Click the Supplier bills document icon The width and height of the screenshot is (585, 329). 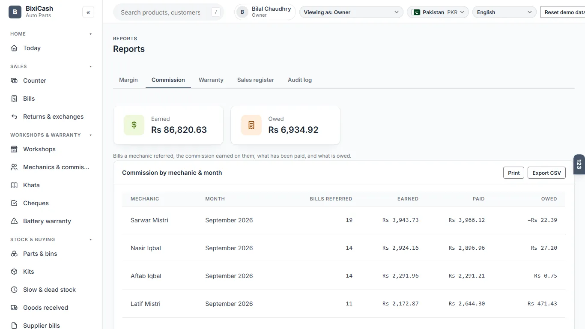click(14, 326)
